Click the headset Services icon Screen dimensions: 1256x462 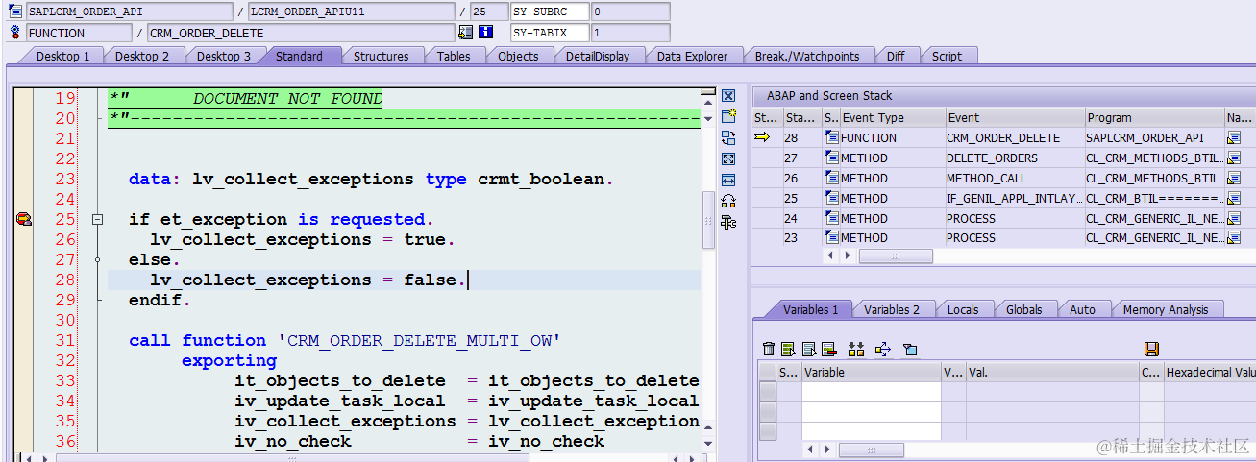point(728,201)
